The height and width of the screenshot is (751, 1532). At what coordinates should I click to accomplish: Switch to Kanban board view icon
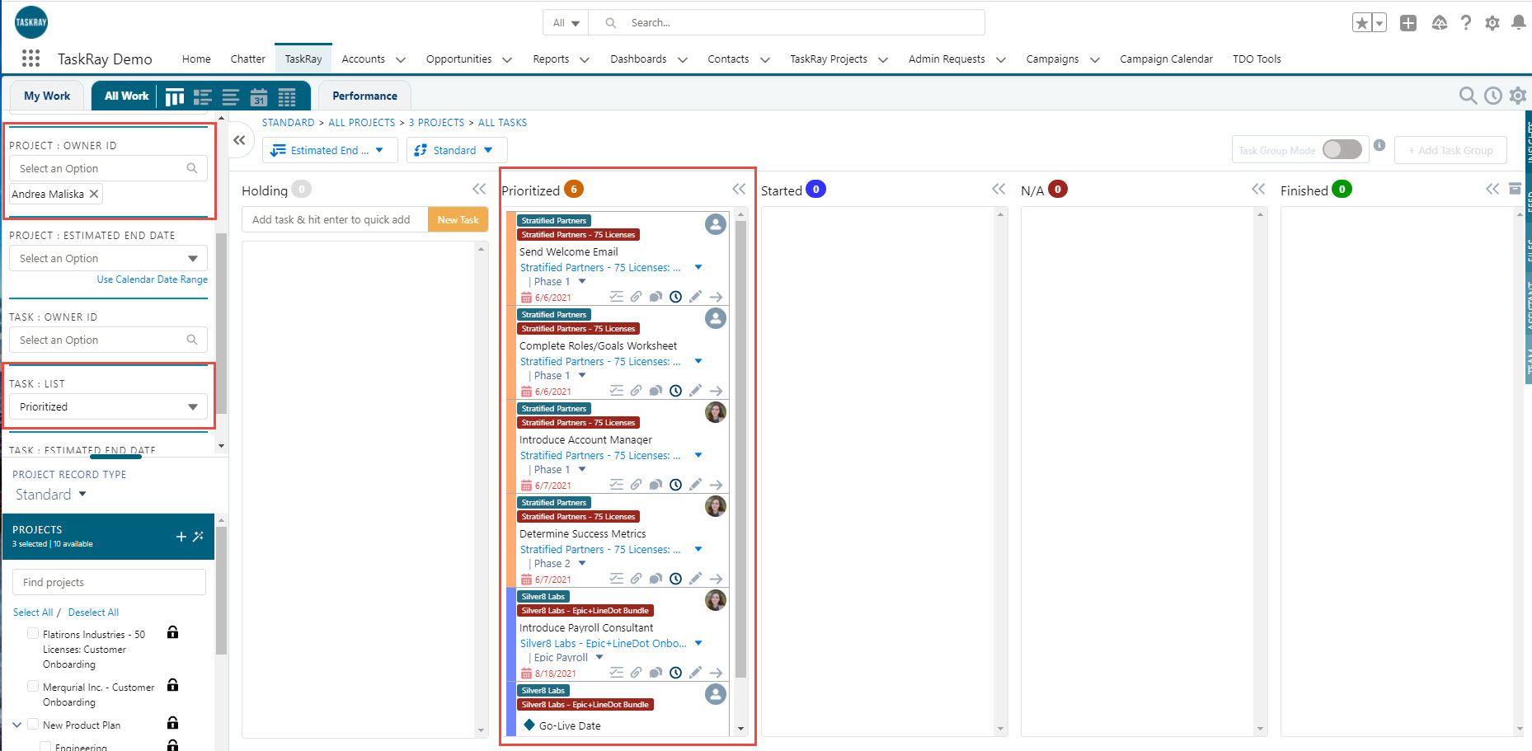174,97
